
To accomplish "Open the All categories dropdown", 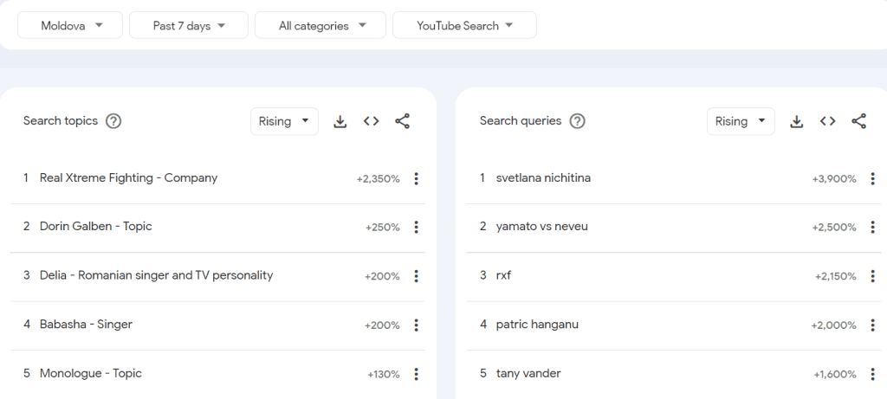I will [320, 25].
